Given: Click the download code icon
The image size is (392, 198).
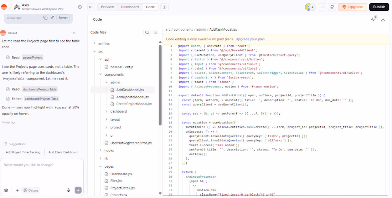Looking at the screenshot, I should (x=383, y=20).
